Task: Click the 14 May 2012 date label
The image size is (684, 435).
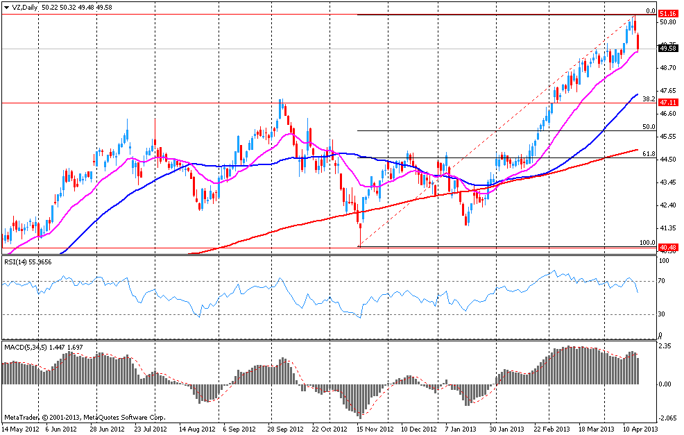Action: (x=19, y=429)
